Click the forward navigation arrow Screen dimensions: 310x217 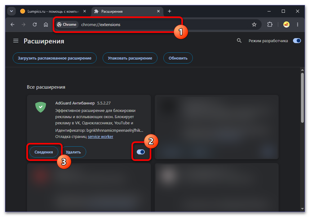[x=24, y=24]
